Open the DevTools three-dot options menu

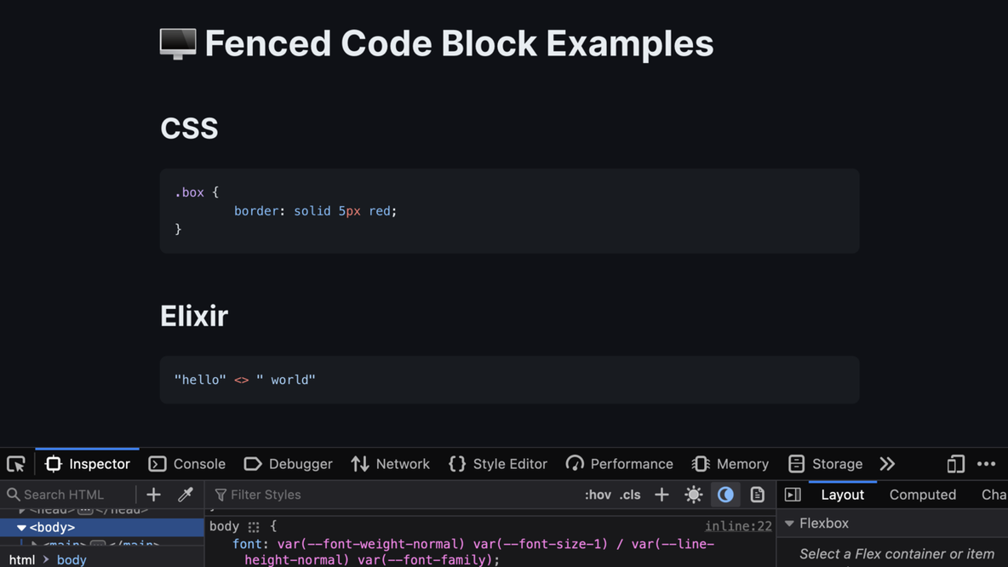(x=986, y=464)
